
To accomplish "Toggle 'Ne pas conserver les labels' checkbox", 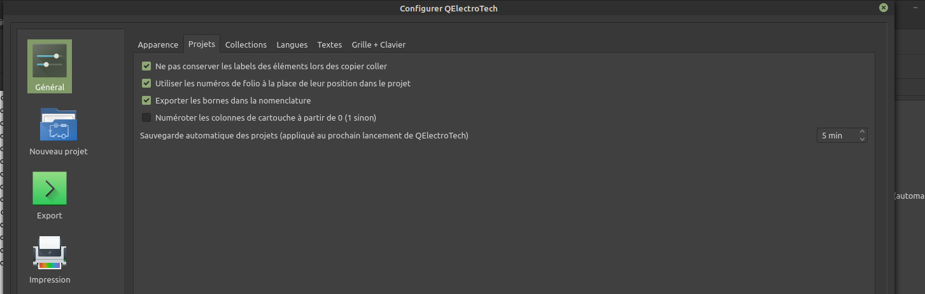I will (x=146, y=66).
